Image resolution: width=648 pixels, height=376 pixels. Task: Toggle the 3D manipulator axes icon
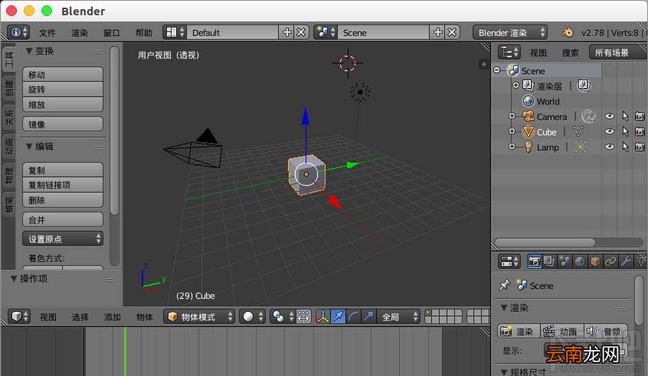click(x=322, y=316)
